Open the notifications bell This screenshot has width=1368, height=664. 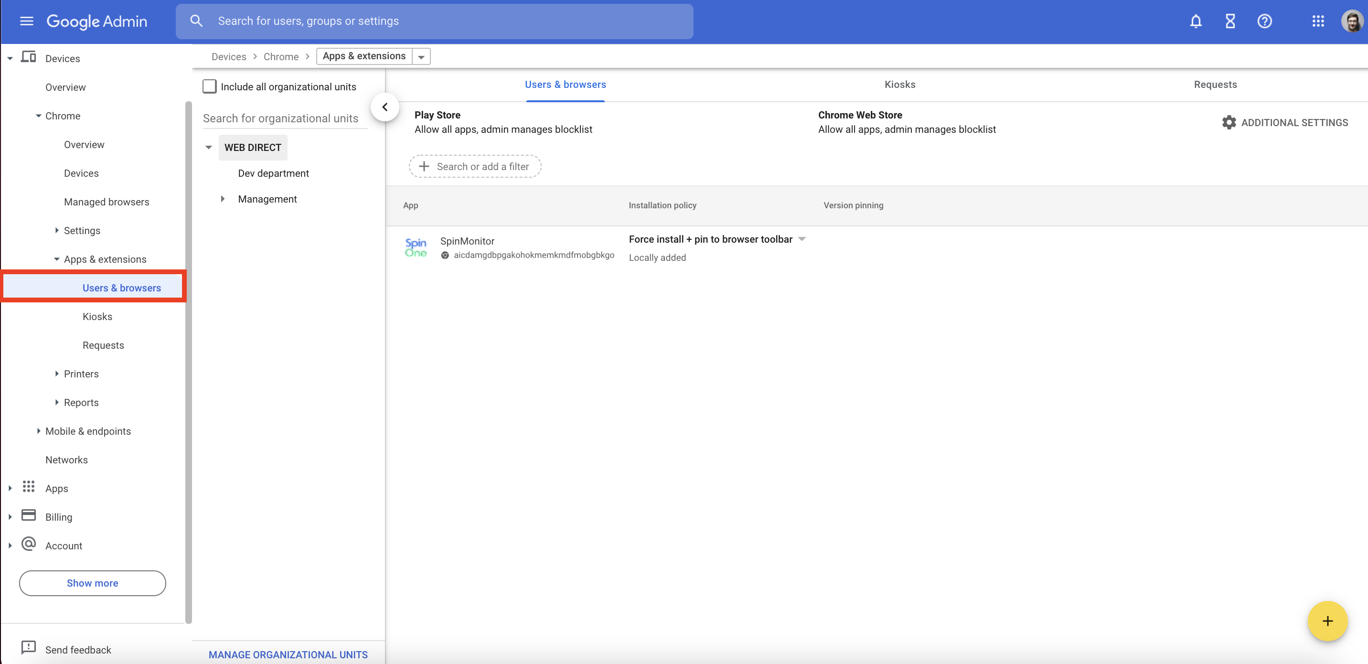(x=1196, y=21)
